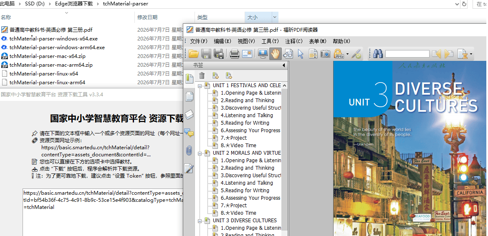This screenshot has width=488, height=236.
Task: Open the 帮助(H) menu
Action: (341, 41)
